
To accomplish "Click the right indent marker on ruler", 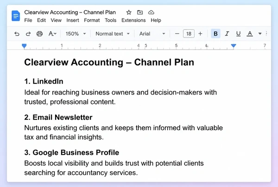I will pyautogui.click(x=234, y=46).
